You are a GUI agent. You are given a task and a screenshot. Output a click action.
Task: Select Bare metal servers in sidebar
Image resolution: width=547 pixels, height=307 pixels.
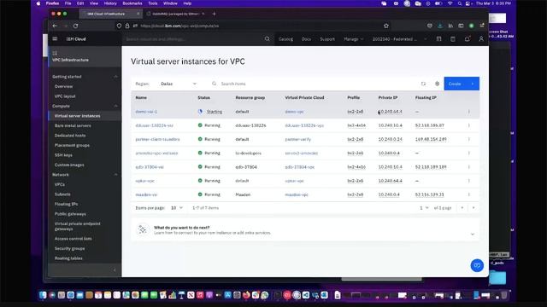tap(73, 125)
